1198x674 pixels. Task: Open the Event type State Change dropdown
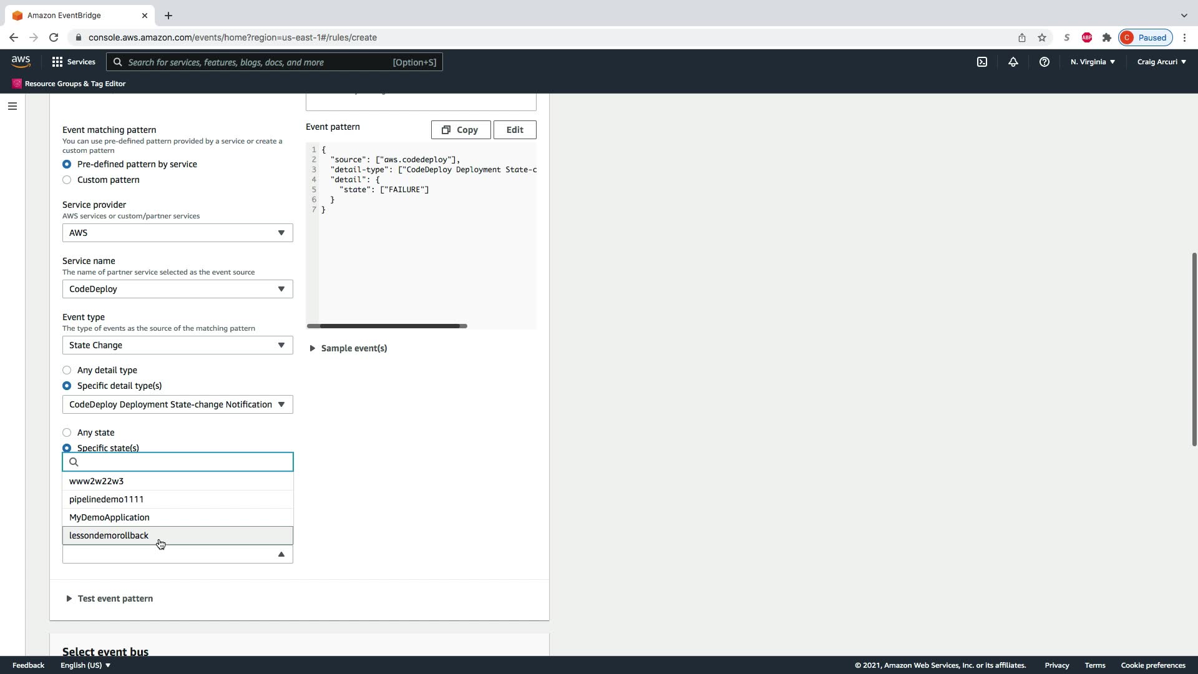177,345
